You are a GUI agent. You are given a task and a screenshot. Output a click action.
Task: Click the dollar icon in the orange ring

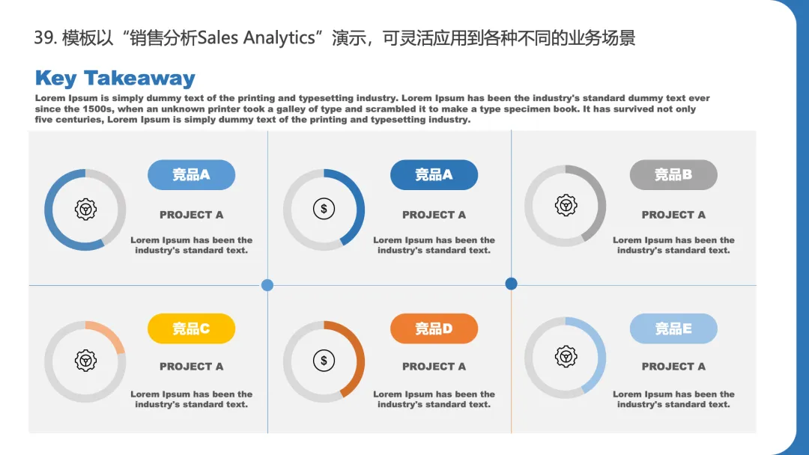324,360
